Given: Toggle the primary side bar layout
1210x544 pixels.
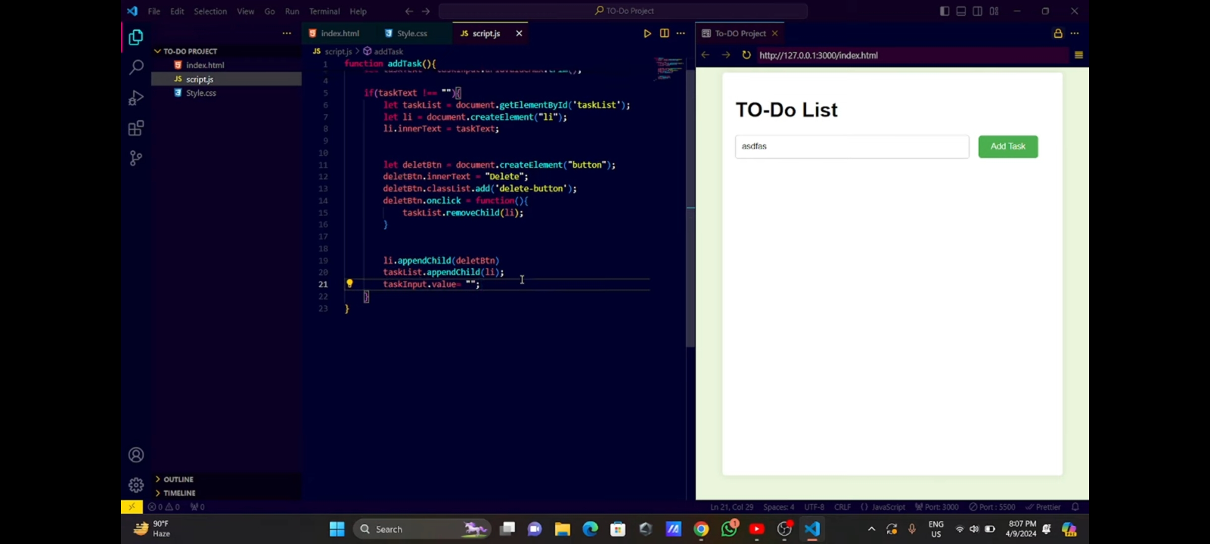Looking at the screenshot, I should 945,11.
